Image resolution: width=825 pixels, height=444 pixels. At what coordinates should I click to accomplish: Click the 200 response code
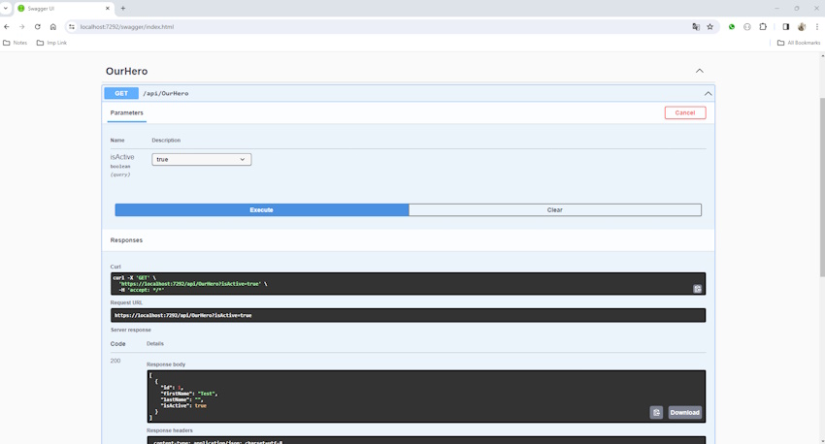(x=115, y=361)
